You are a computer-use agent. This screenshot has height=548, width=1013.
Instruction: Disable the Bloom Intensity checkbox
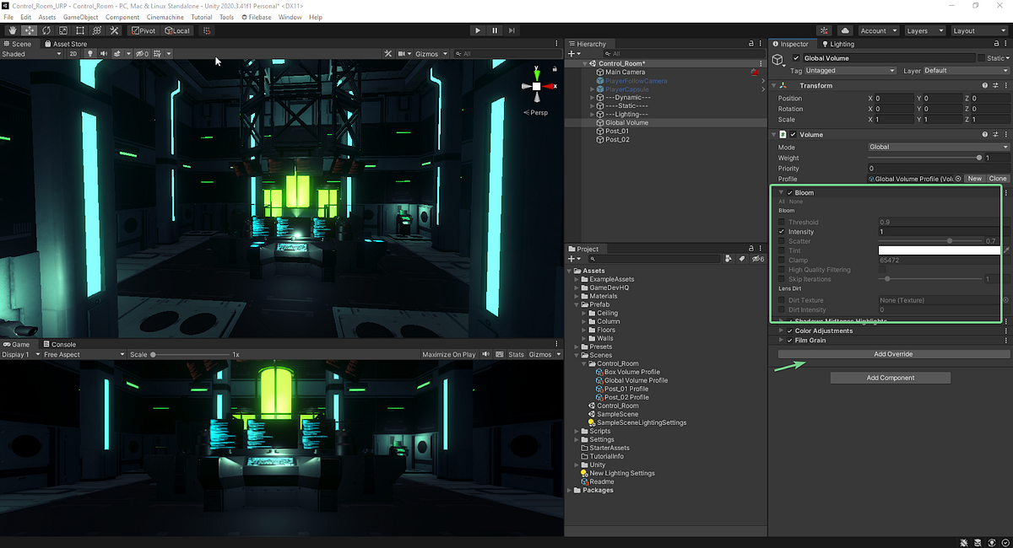782,232
